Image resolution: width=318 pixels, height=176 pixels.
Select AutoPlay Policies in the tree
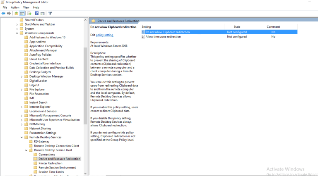[40, 55]
